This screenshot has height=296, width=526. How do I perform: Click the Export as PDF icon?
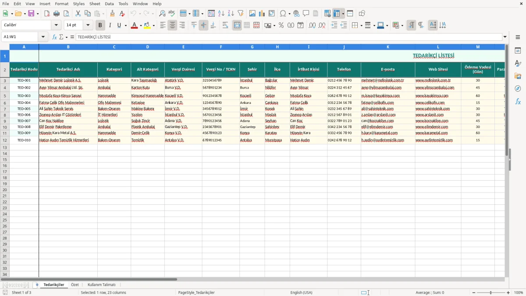click(47, 14)
